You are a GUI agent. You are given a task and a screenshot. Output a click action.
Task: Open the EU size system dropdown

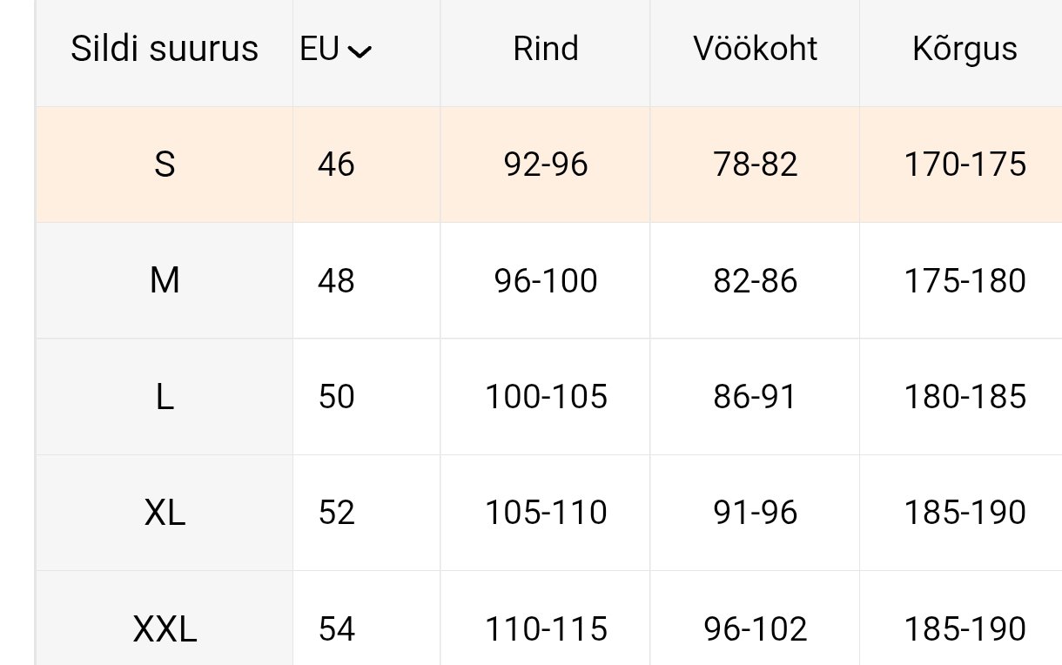point(336,50)
